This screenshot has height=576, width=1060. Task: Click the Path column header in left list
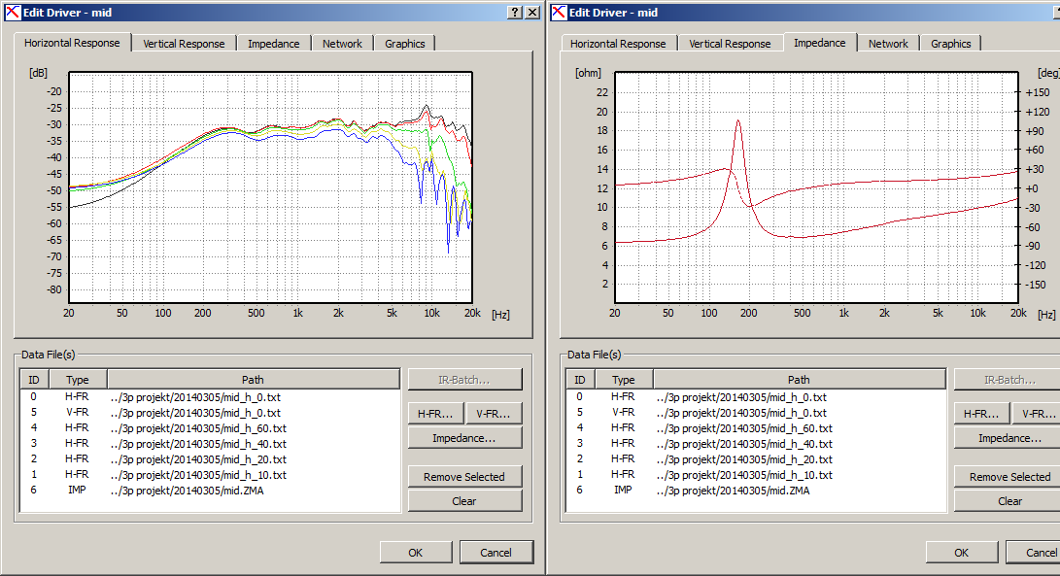tap(253, 379)
